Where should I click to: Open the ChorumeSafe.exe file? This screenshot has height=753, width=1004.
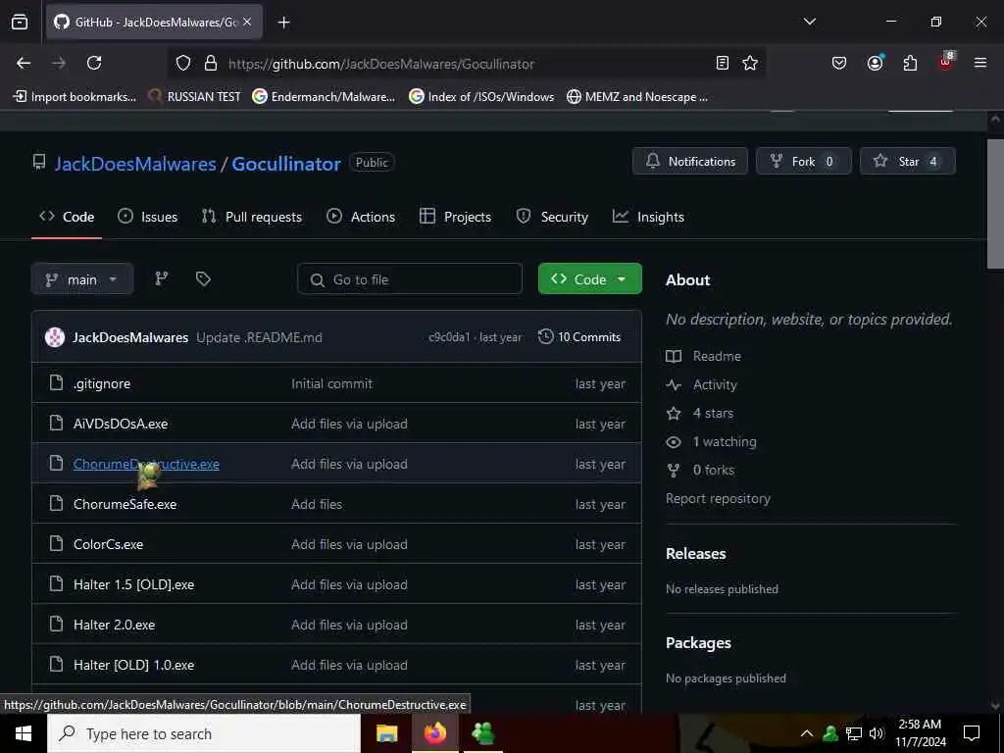[x=125, y=505]
